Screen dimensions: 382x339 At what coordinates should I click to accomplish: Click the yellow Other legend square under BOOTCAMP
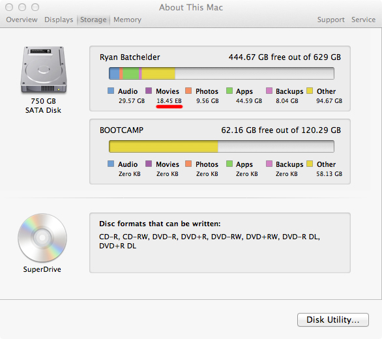point(310,164)
